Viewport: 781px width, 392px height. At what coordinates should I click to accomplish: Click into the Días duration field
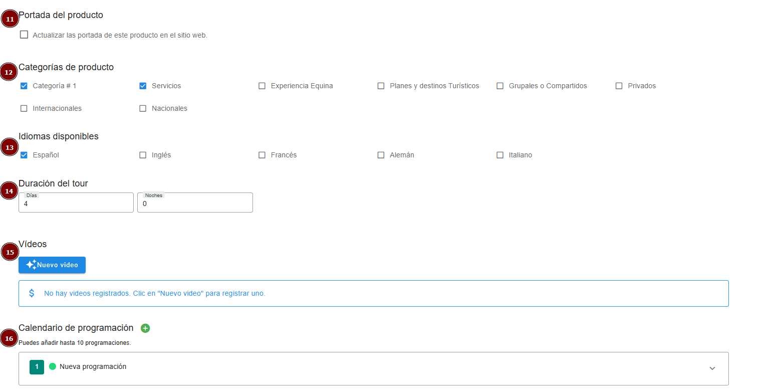coord(76,204)
